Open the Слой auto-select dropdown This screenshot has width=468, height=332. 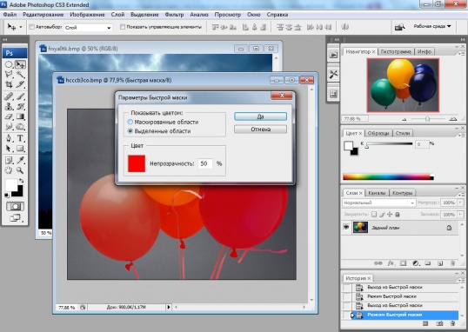click(x=88, y=28)
